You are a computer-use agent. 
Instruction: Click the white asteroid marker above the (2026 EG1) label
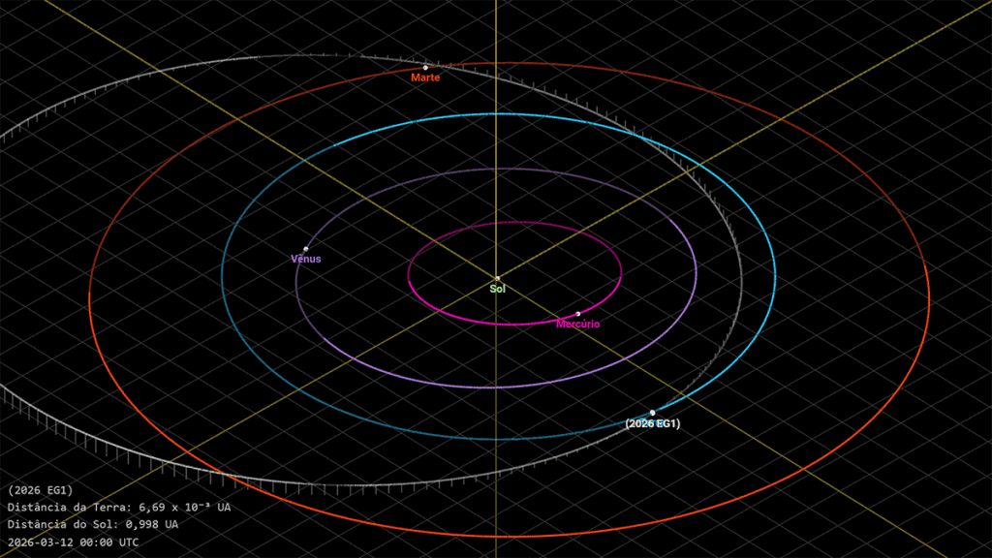pyautogui.click(x=652, y=413)
